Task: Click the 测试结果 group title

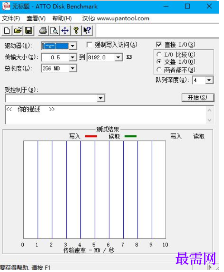Action: point(108,129)
